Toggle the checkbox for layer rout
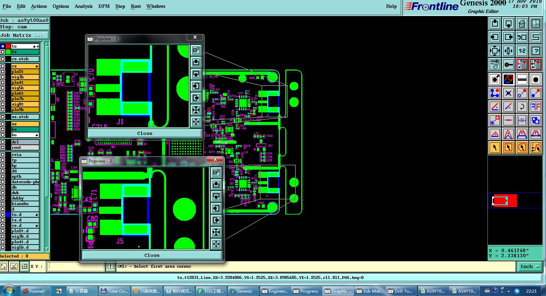The width and height of the screenshot is (546, 296). coord(3,147)
